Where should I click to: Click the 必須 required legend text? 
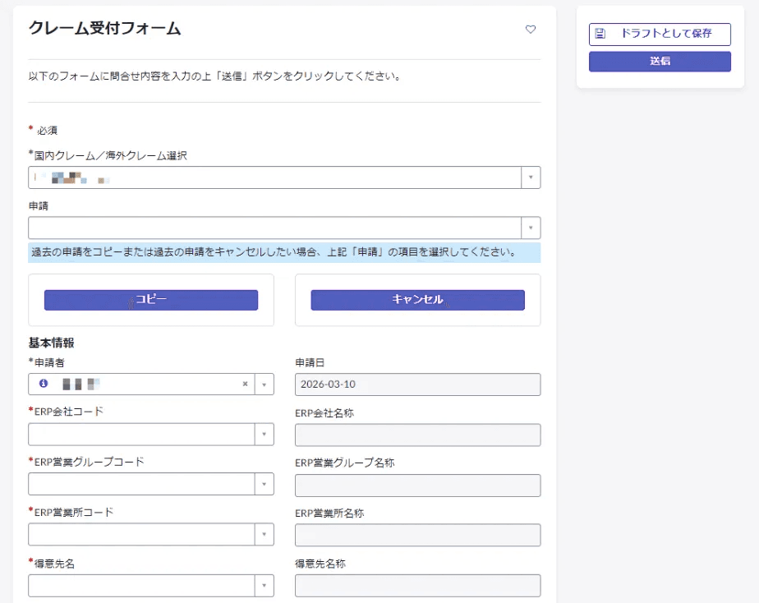(x=48, y=130)
